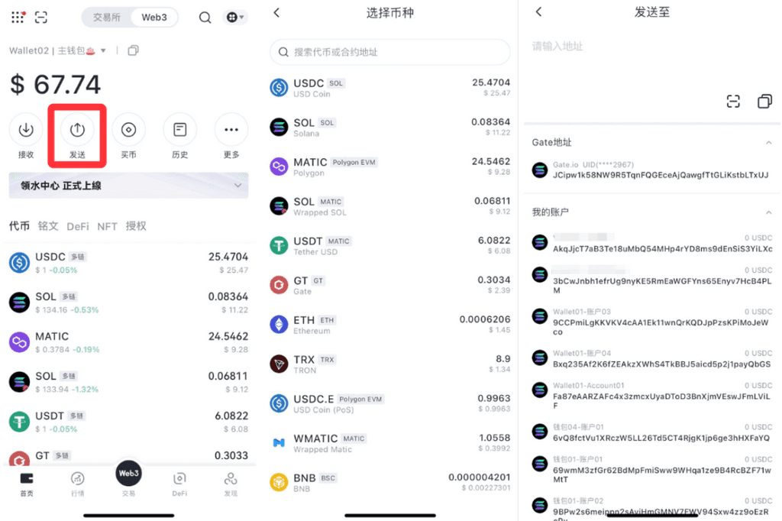Switch to the DeFi tab in asset tabs
782x521 pixels.
(x=78, y=226)
